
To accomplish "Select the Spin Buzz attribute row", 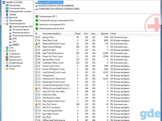I will (x=82, y=117).
